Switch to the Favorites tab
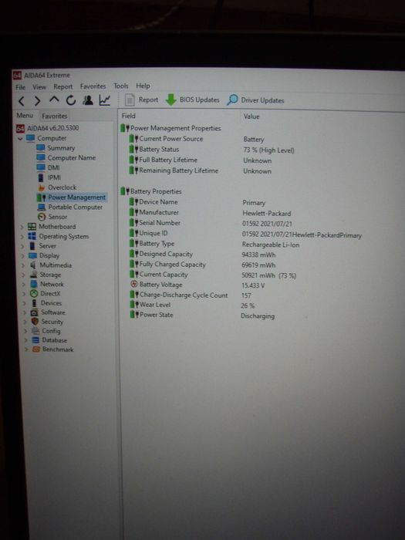405x540 pixels. pos(55,116)
